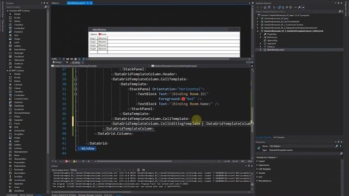Open Git Changes tab

[x=279, y=137]
